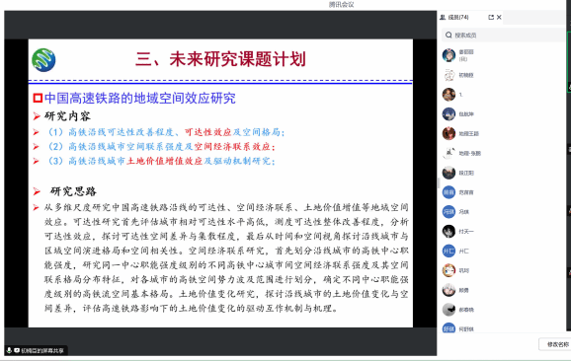Focus the search members input field
Image resolution: width=571 pixels, height=361 pixels.
504,35
